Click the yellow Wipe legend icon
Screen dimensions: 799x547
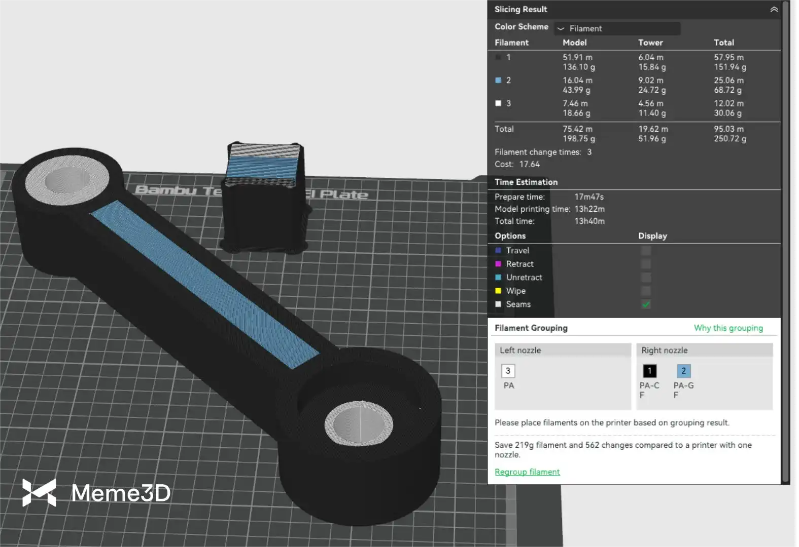[498, 291]
